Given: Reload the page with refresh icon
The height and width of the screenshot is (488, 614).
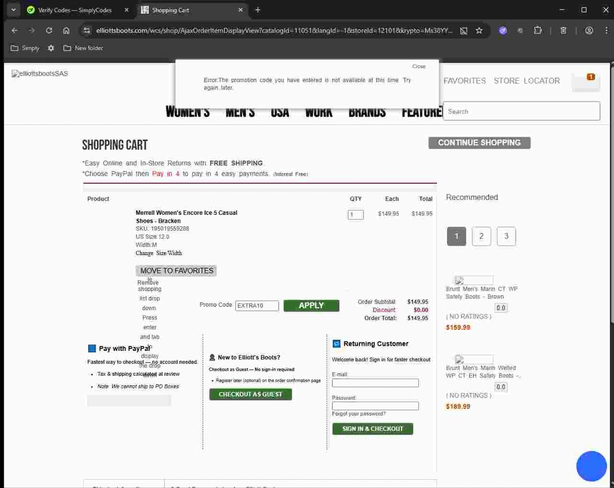Looking at the screenshot, I should pyautogui.click(x=49, y=30).
